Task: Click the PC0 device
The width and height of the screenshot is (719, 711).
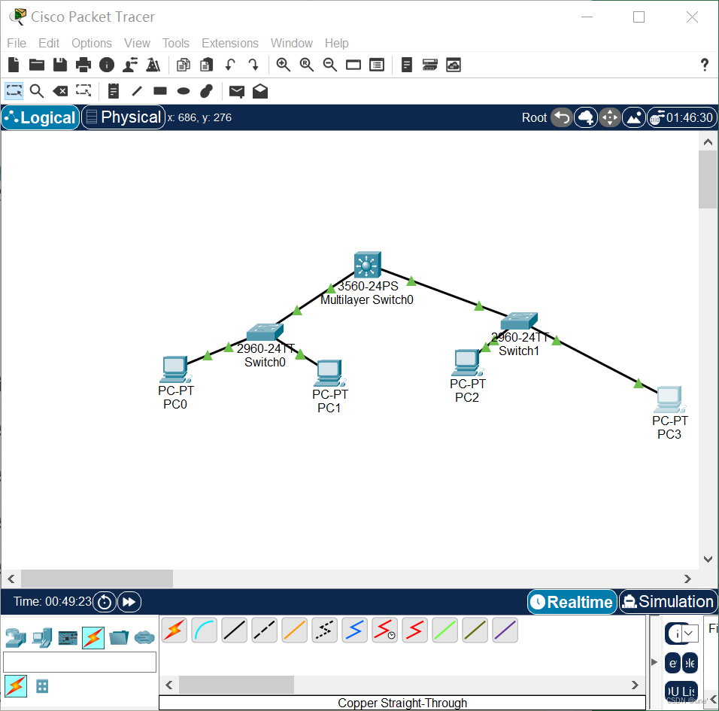Action: coord(174,369)
